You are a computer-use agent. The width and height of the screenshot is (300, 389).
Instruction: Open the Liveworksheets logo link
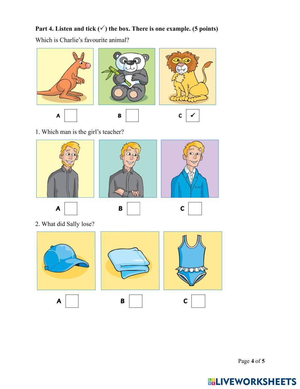click(252, 381)
